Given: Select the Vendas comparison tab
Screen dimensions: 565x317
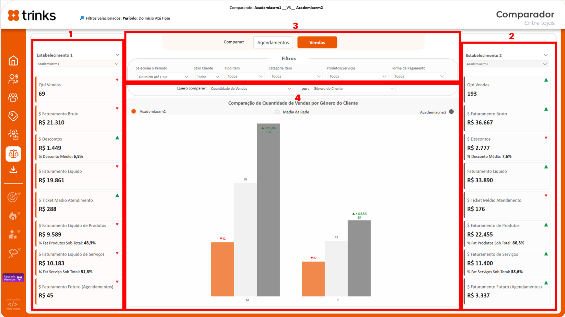Looking at the screenshot, I should pyautogui.click(x=317, y=43).
